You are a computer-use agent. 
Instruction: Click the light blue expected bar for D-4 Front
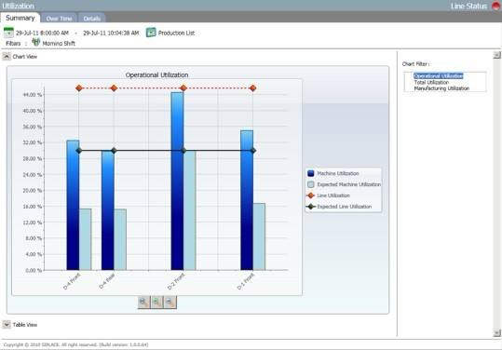(x=85, y=239)
